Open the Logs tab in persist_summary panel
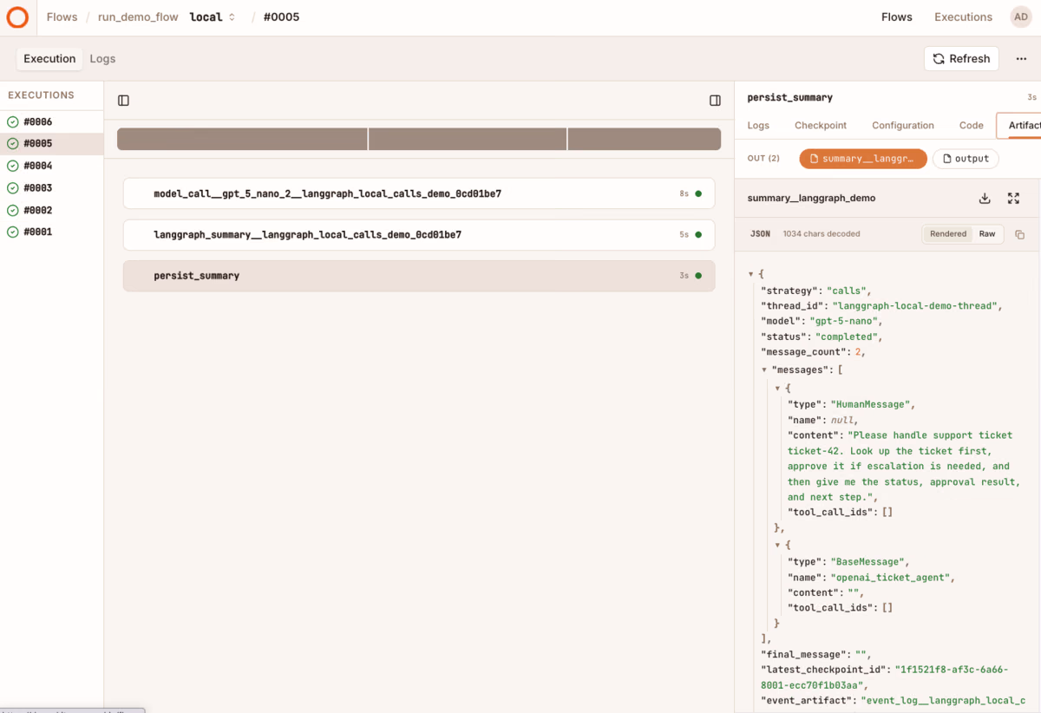This screenshot has height=713, width=1041. [x=758, y=126]
